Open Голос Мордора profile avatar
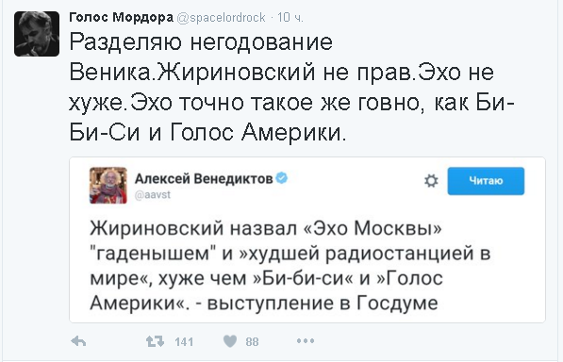The height and width of the screenshot is (362, 563). click(37, 34)
